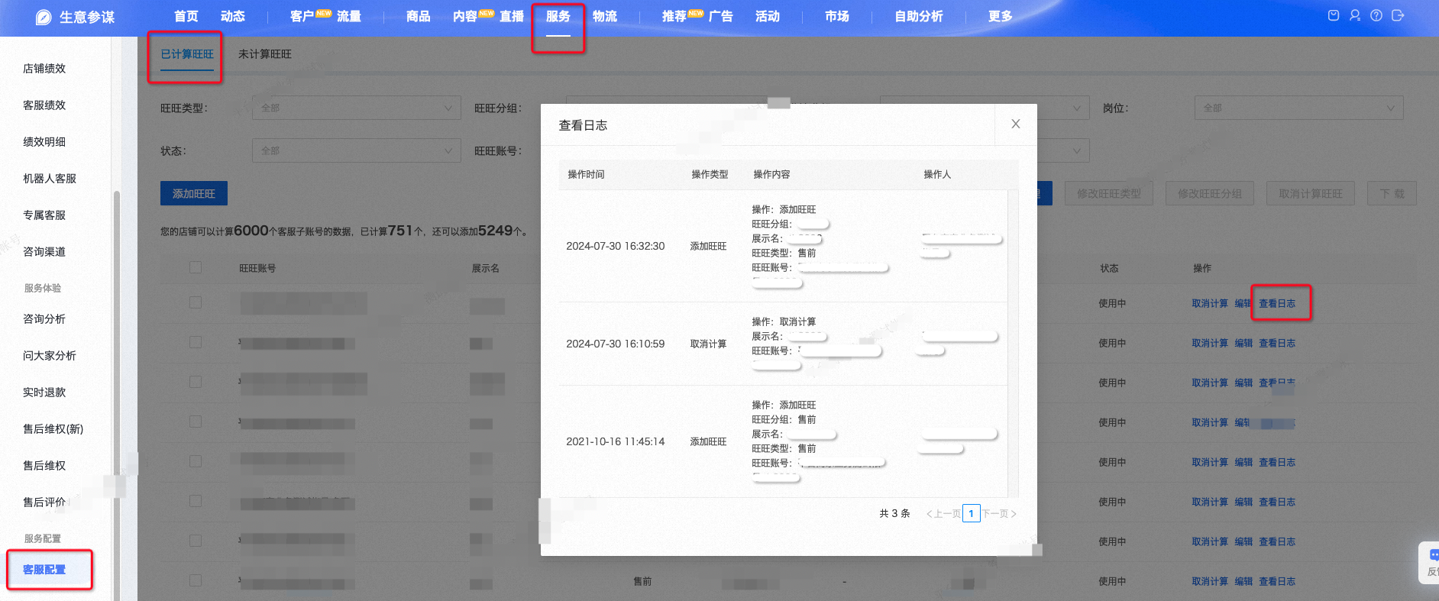
Task: Open 动态 in top navigation
Action: click(x=233, y=16)
